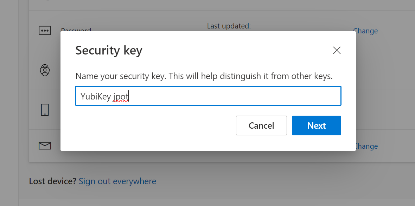415x206 pixels.
Task: Dismiss the Security key dialog via the X
Action: click(x=337, y=50)
